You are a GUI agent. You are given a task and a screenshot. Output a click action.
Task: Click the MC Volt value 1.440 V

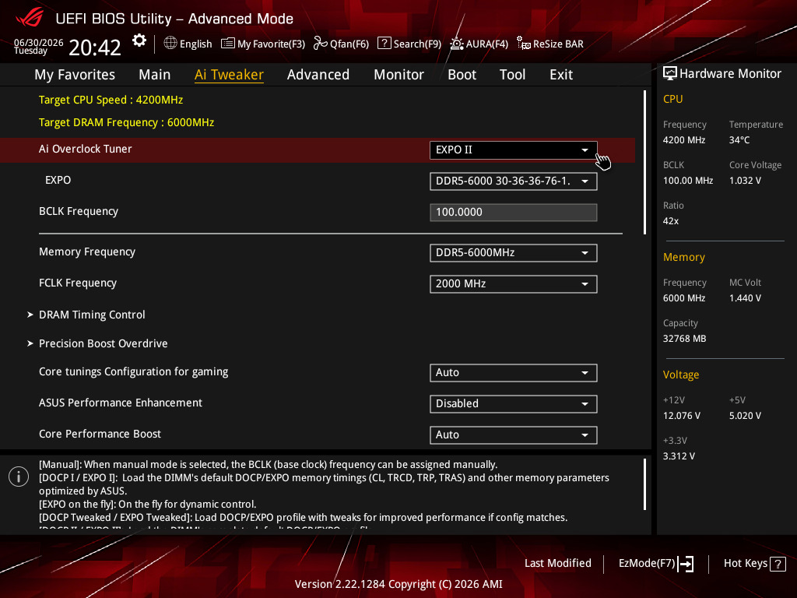coord(745,298)
